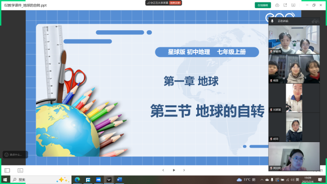Click the 英 input method indicator
Screen dimensions: 327x184
(297, 179)
